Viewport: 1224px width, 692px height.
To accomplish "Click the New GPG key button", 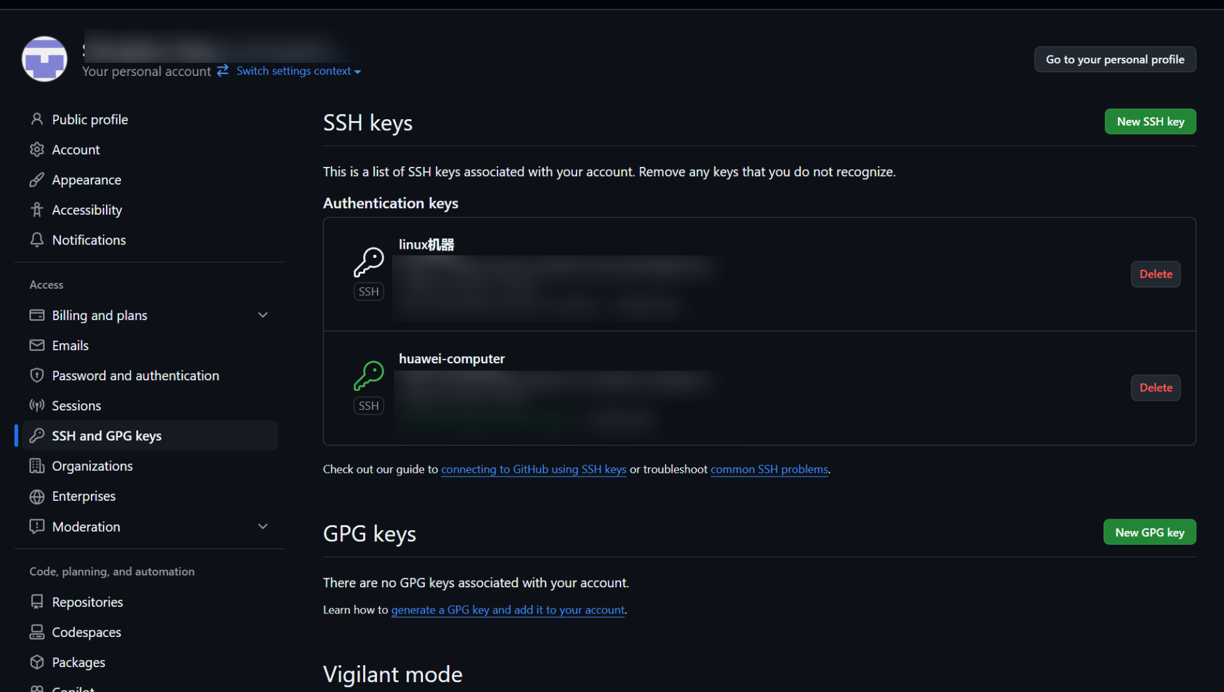I will point(1149,532).
